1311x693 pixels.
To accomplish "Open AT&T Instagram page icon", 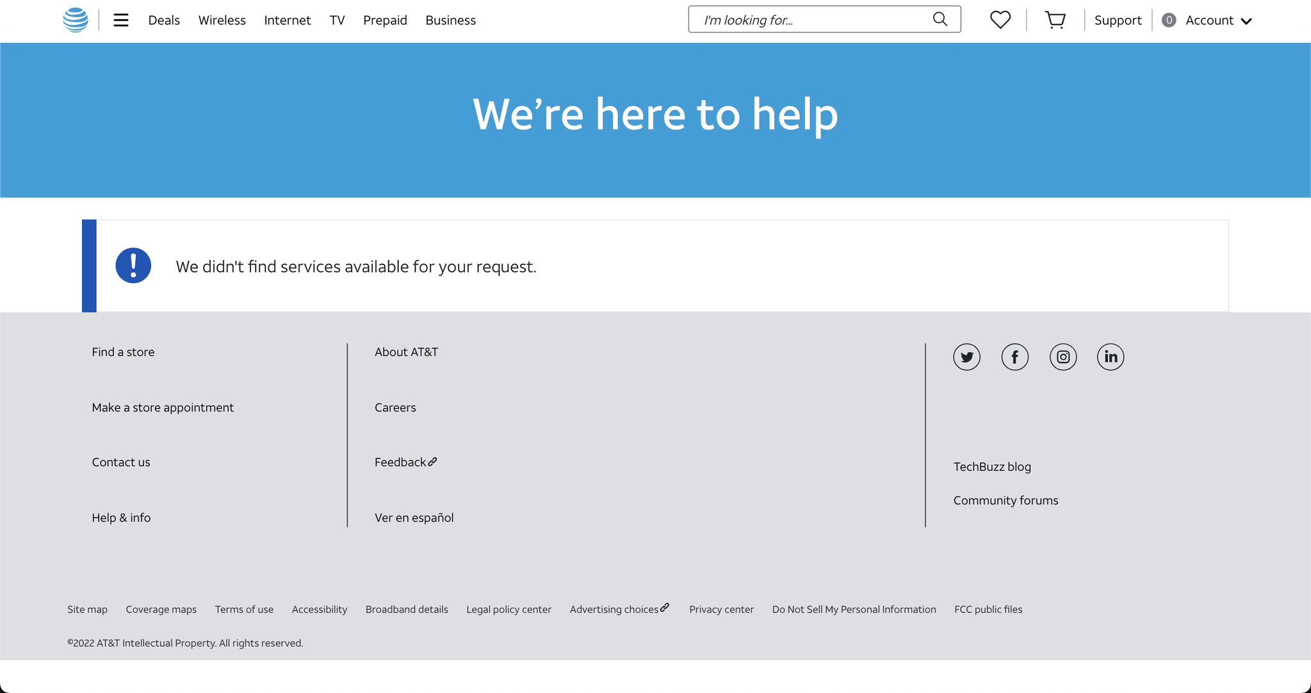I will (1063, 357).
